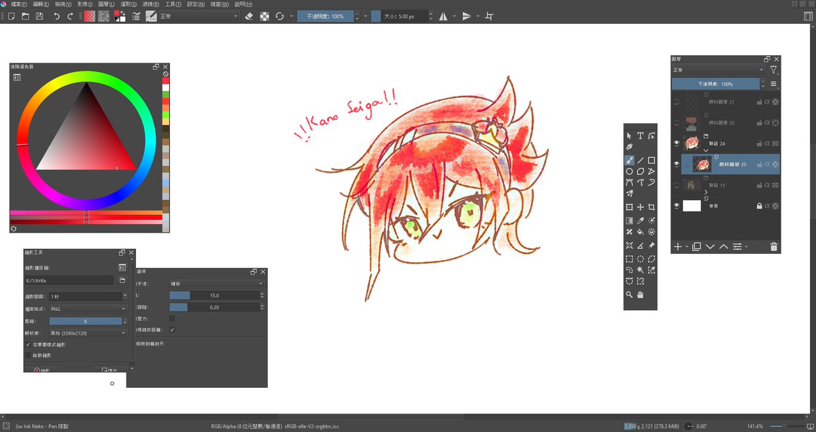
Task: Select the Multibrush tool
Action: [629, 195]
